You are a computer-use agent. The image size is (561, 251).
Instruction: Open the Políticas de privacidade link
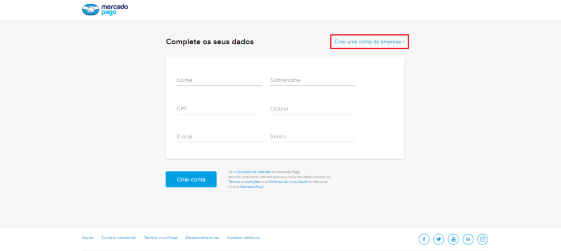click(288, 182)
